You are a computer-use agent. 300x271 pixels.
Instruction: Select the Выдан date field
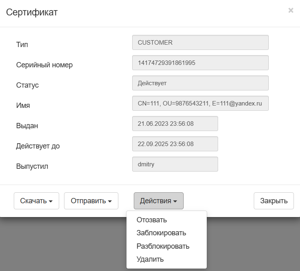pos(175,124)
